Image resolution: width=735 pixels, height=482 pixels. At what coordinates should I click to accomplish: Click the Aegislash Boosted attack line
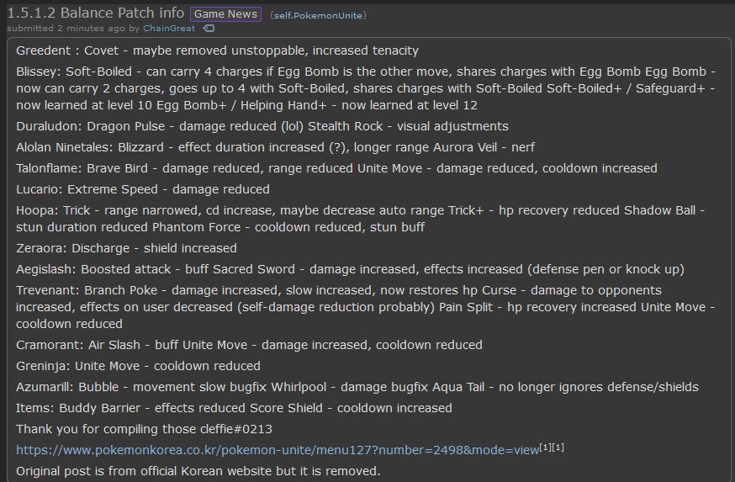[x=350, y=270]
